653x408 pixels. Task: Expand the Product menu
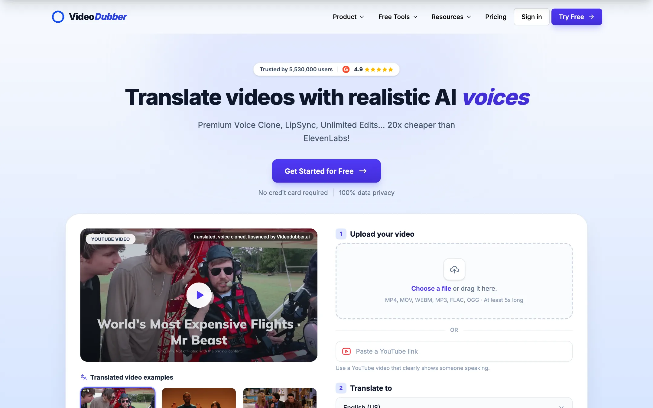click(348, 17)
